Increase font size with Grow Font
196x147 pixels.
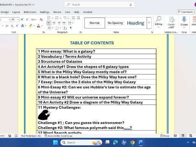22,19
